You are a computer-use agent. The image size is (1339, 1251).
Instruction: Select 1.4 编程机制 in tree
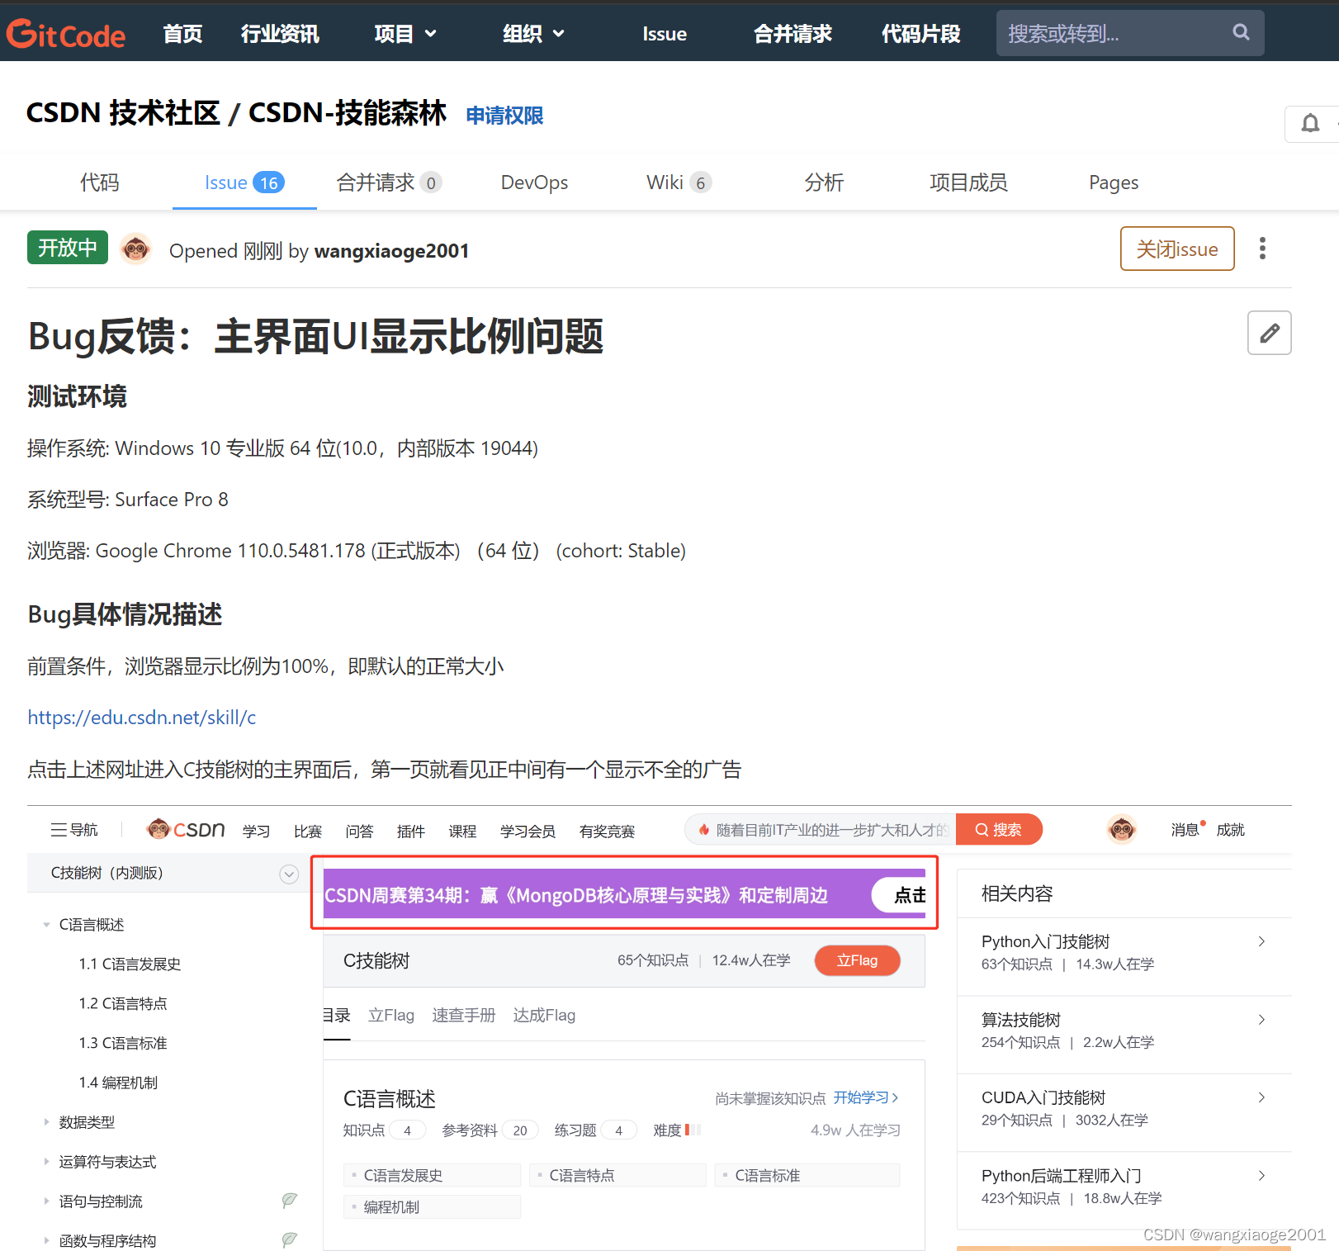(x=118, y=1083)
